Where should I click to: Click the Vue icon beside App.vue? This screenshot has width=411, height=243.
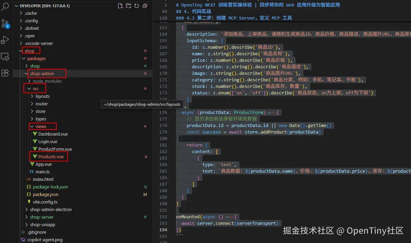(32, 164)
